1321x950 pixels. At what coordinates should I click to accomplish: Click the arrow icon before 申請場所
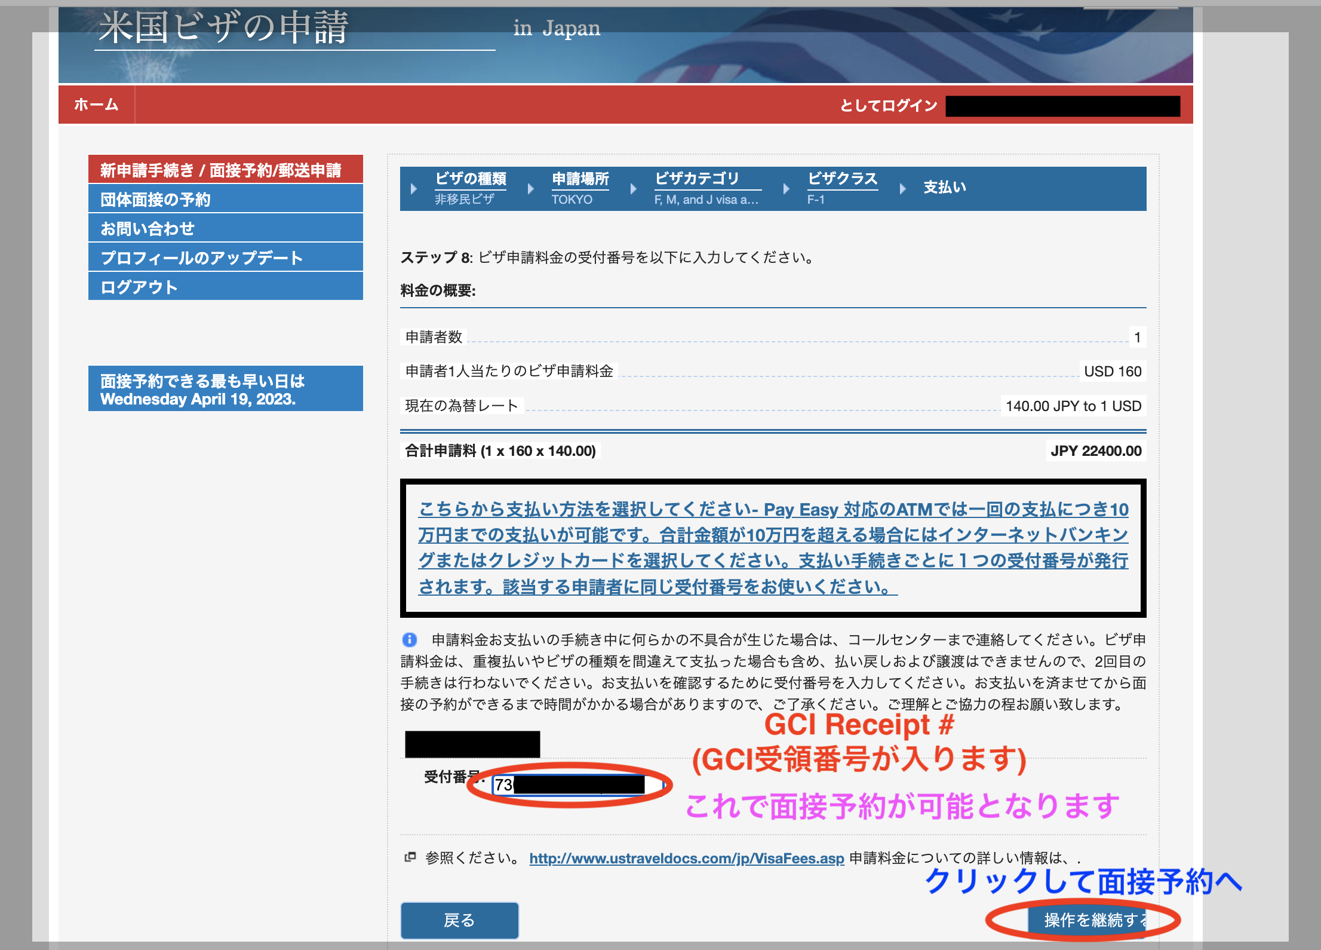coord(530,189)
